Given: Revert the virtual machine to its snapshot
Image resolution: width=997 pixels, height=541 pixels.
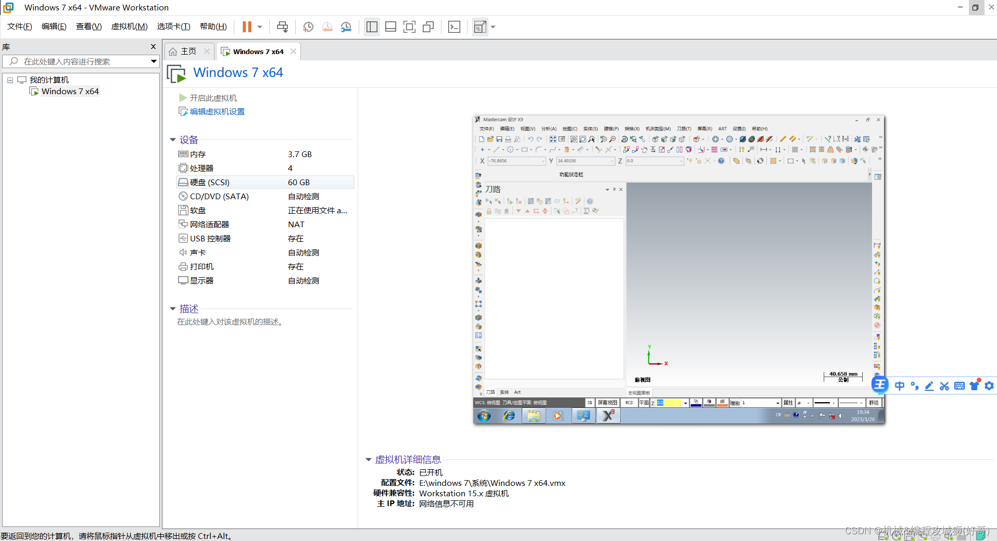Looking at the screenshot, I should 327,27.
